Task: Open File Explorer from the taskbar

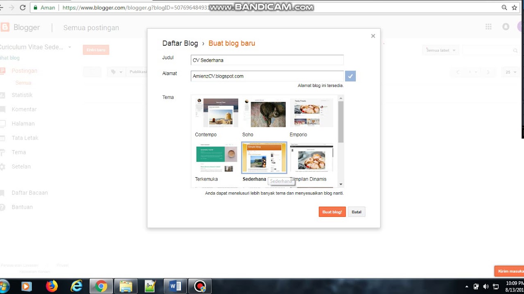Action: coord(126,286)
